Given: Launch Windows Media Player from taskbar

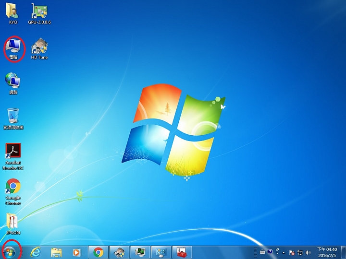Looking at the screenshot, I should pos(76,252).
